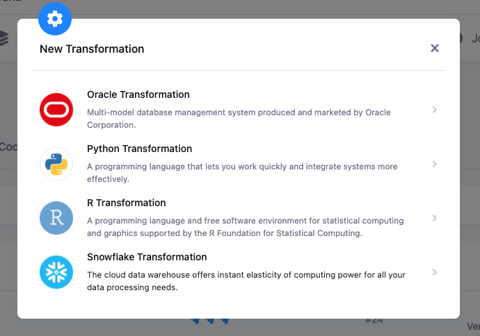Click the blue gear icon above the dialog
This screenshot has width=480, height=336.
pos(55,19)
